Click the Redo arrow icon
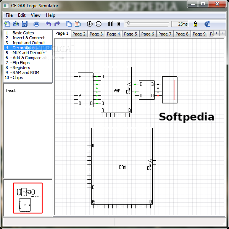 click(x=57, y=24)
